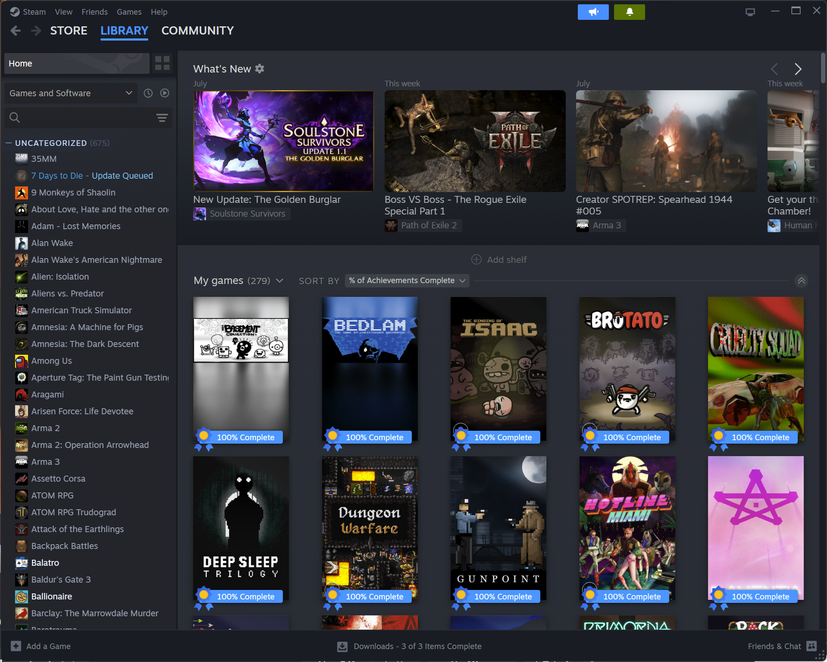Open the Brotato game cover
This screenshot has width=827, height=662.
627,369
